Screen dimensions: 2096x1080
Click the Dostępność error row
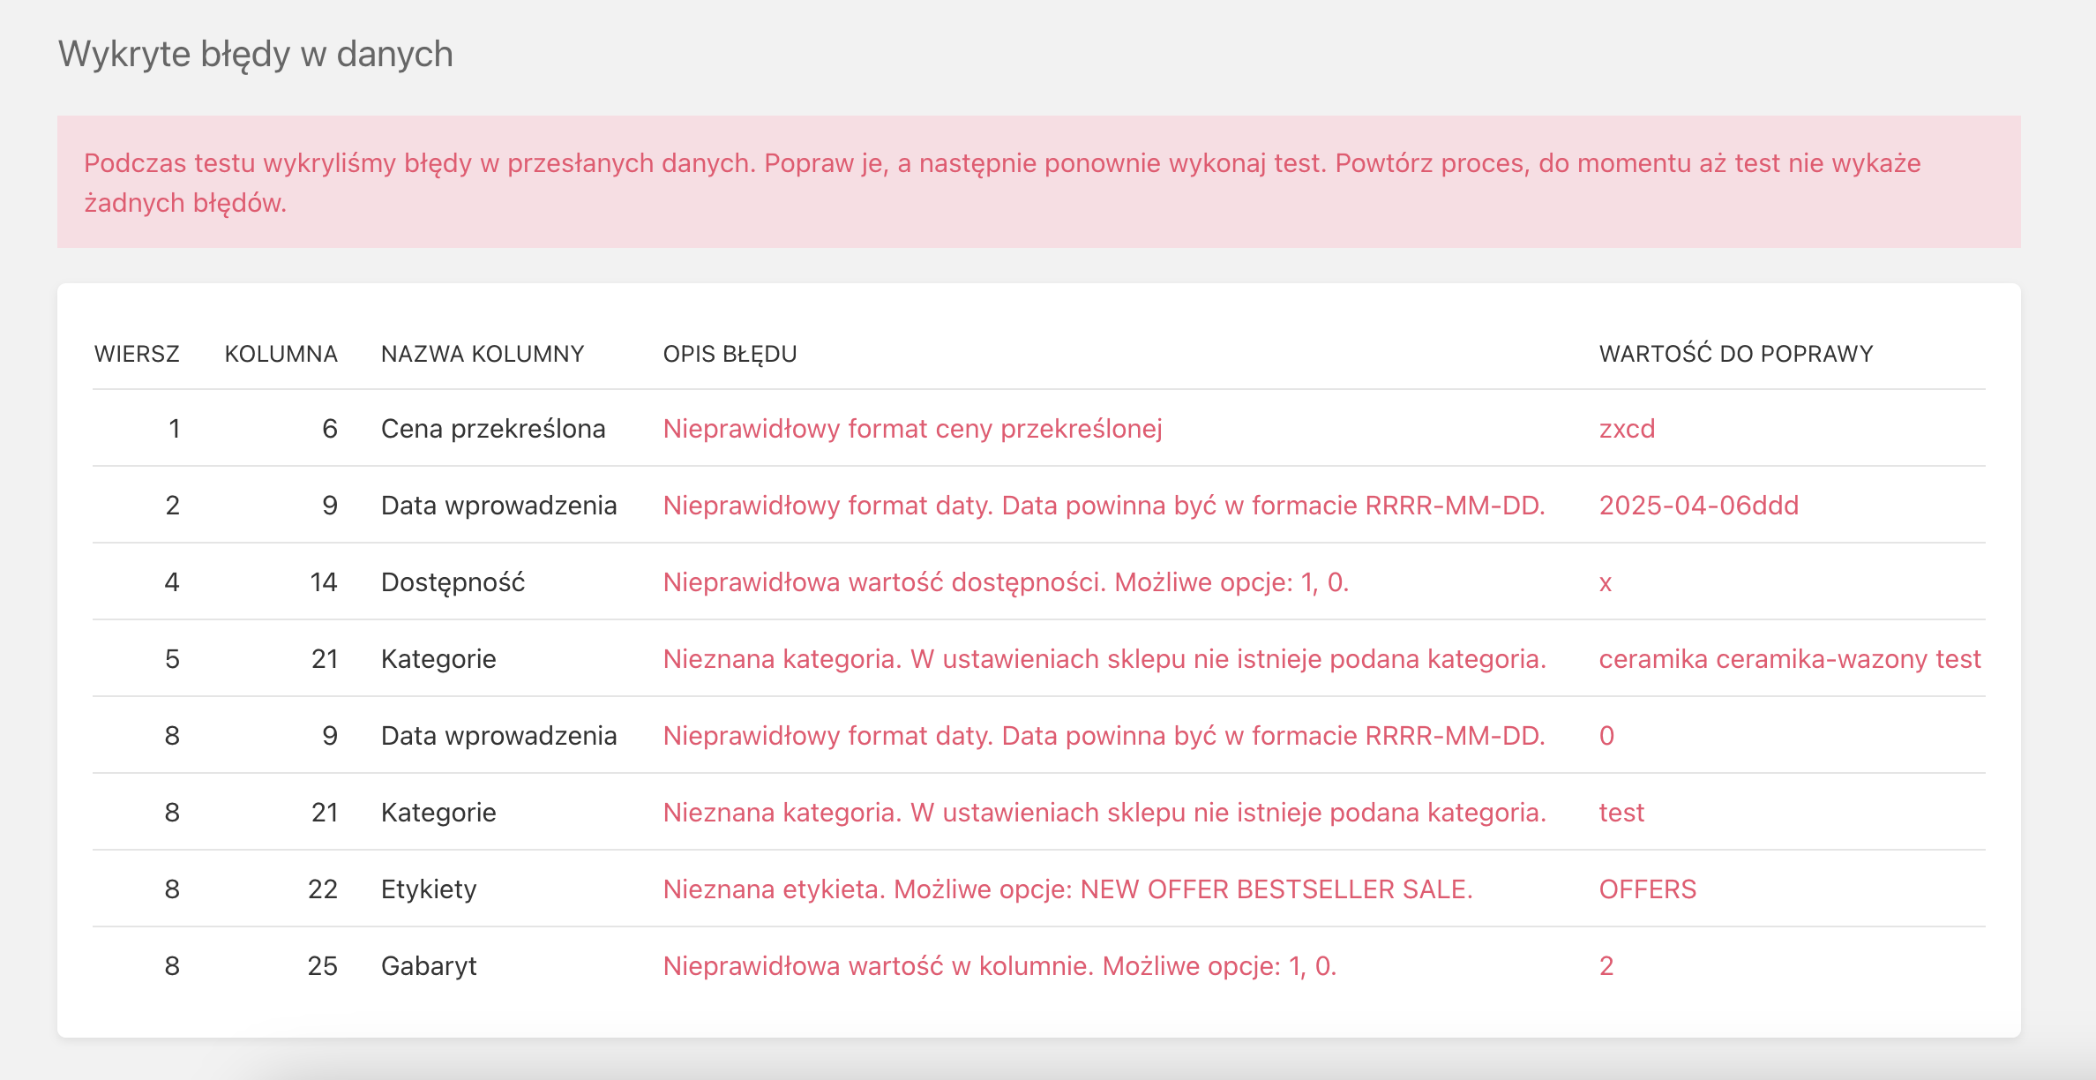tap(1007, 582)
